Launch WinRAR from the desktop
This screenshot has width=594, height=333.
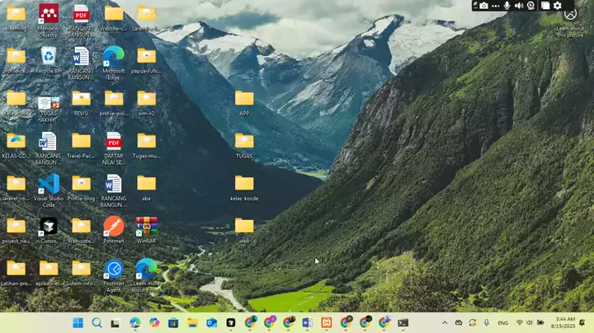point(146,225)
